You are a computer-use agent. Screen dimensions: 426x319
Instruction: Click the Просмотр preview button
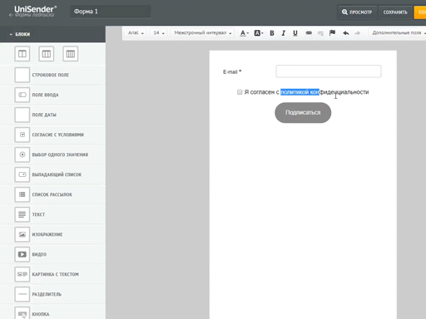point(357,12)
